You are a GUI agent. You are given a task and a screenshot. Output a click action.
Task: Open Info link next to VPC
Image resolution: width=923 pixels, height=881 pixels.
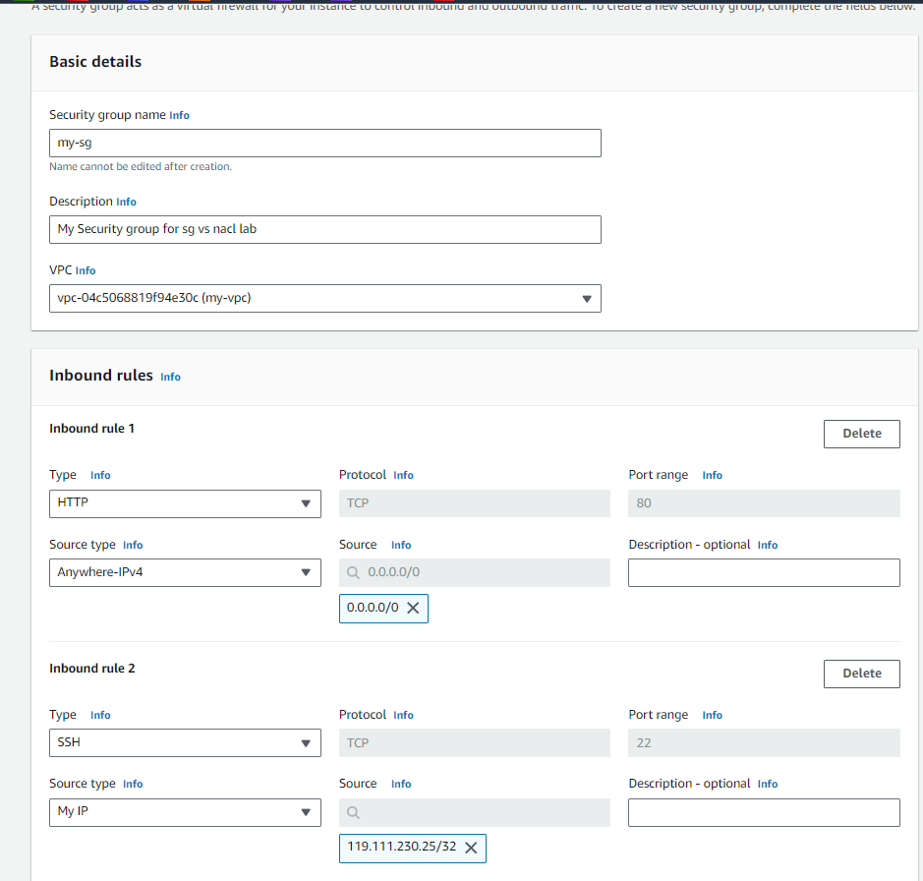[x=86, y=271]
